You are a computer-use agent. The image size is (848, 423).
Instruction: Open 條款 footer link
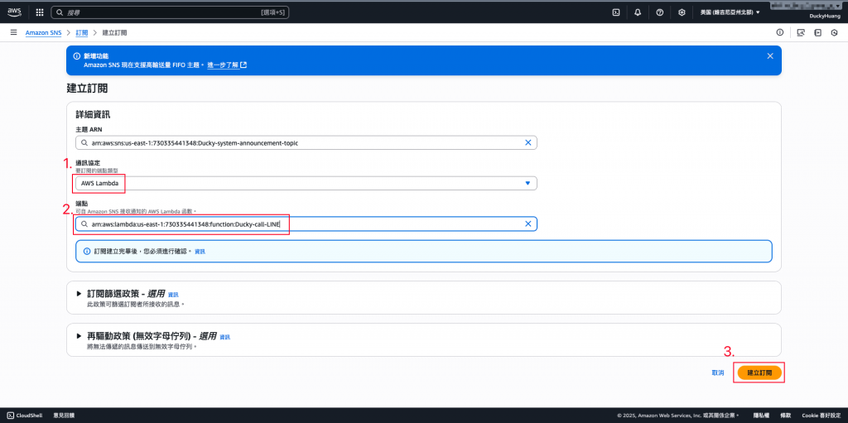click(786, 416)
